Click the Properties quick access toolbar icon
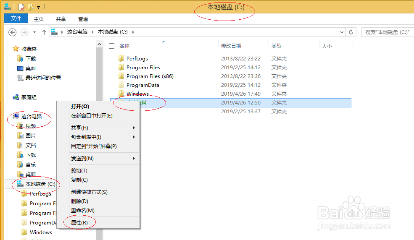The width and height of the screenshot is (414, 240). [21, 7]
